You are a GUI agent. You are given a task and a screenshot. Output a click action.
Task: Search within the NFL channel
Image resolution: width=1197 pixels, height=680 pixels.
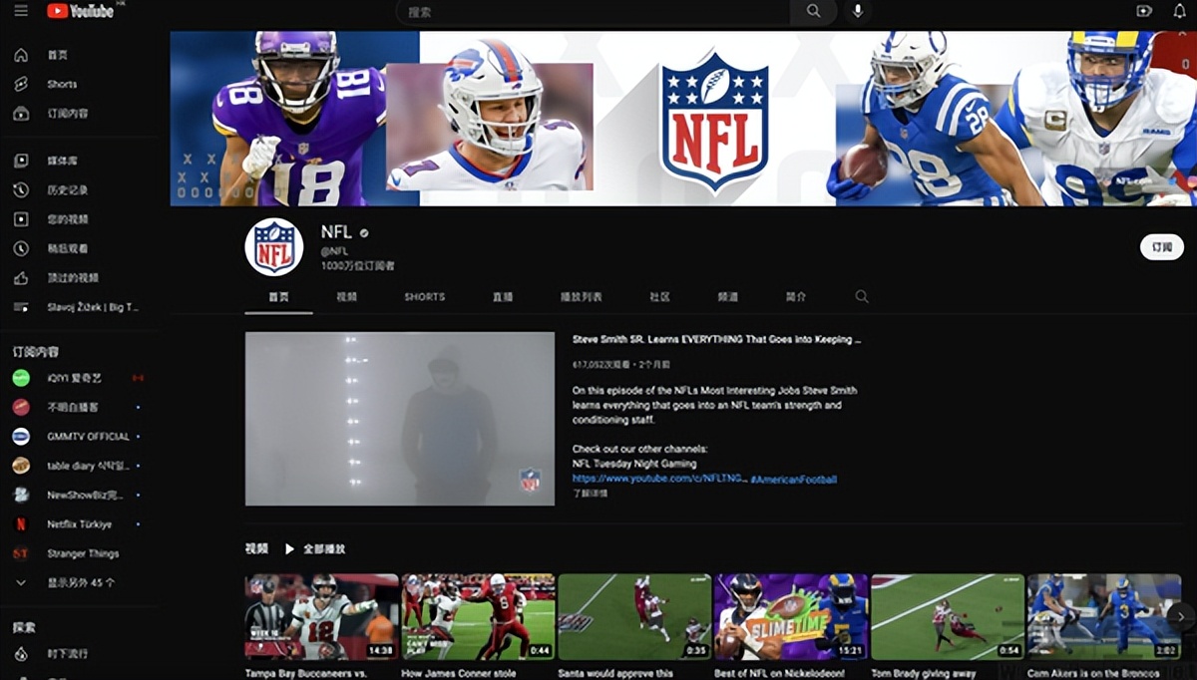[862, 297]
